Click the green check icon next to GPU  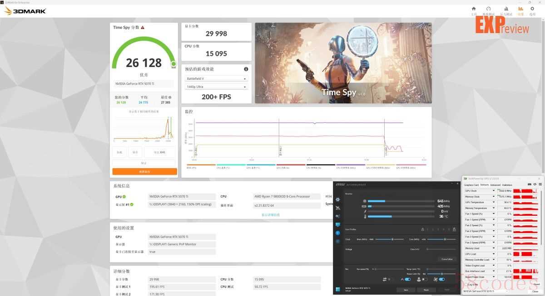(124, 197)
